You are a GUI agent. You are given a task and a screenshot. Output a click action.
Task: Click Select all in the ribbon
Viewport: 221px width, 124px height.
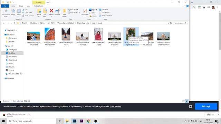pyautogui.click(x=104, y=10)
